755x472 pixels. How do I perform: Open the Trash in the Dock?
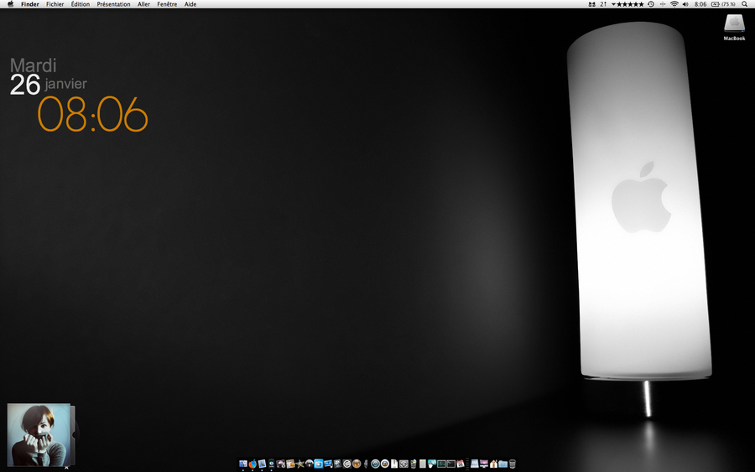pyautogui.click(x=513, y=464)
